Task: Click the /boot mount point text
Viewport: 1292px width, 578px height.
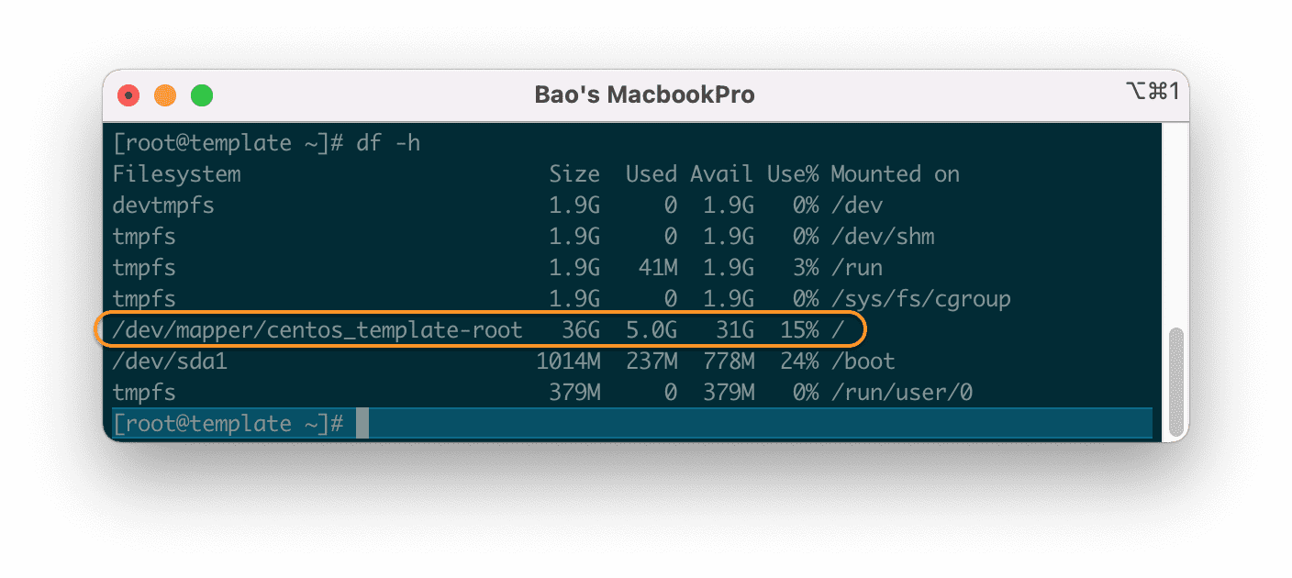Action: point(863,361)
